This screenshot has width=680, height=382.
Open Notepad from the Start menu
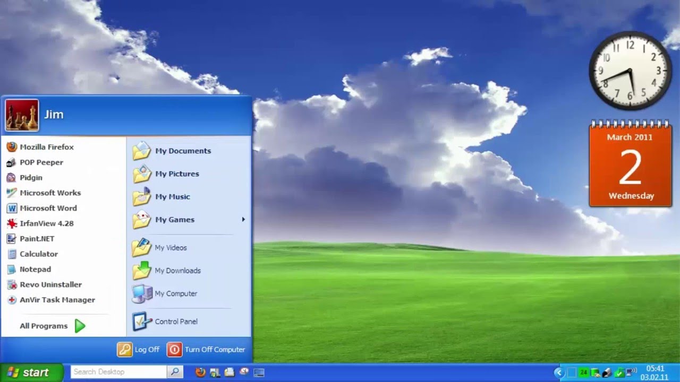(x=29, y=270)
